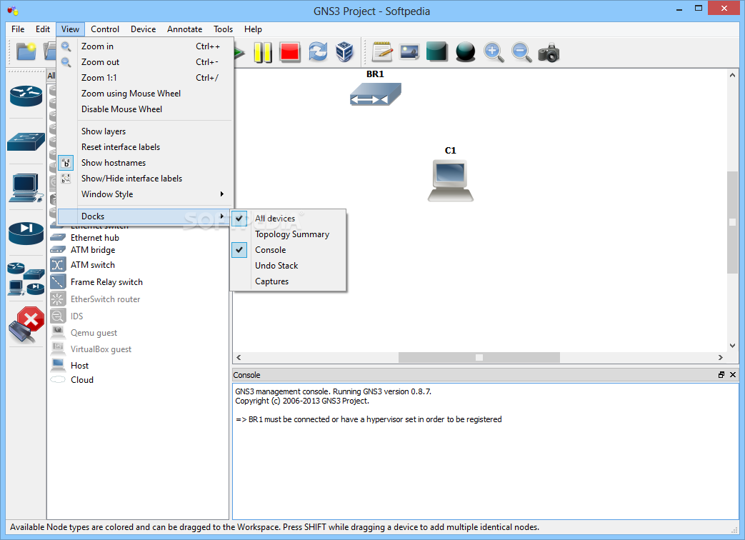The image size is (745, 540).
Task: Enable Topology Summary dock
Action: click(288, 234)
